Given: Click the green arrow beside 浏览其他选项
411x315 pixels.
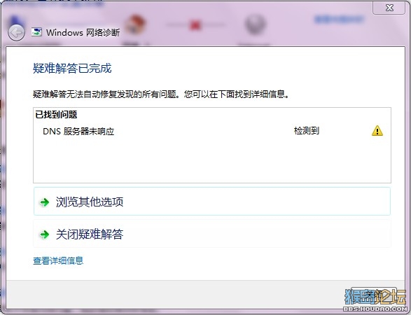Looking at the screenshot, I should click(45, 202).
